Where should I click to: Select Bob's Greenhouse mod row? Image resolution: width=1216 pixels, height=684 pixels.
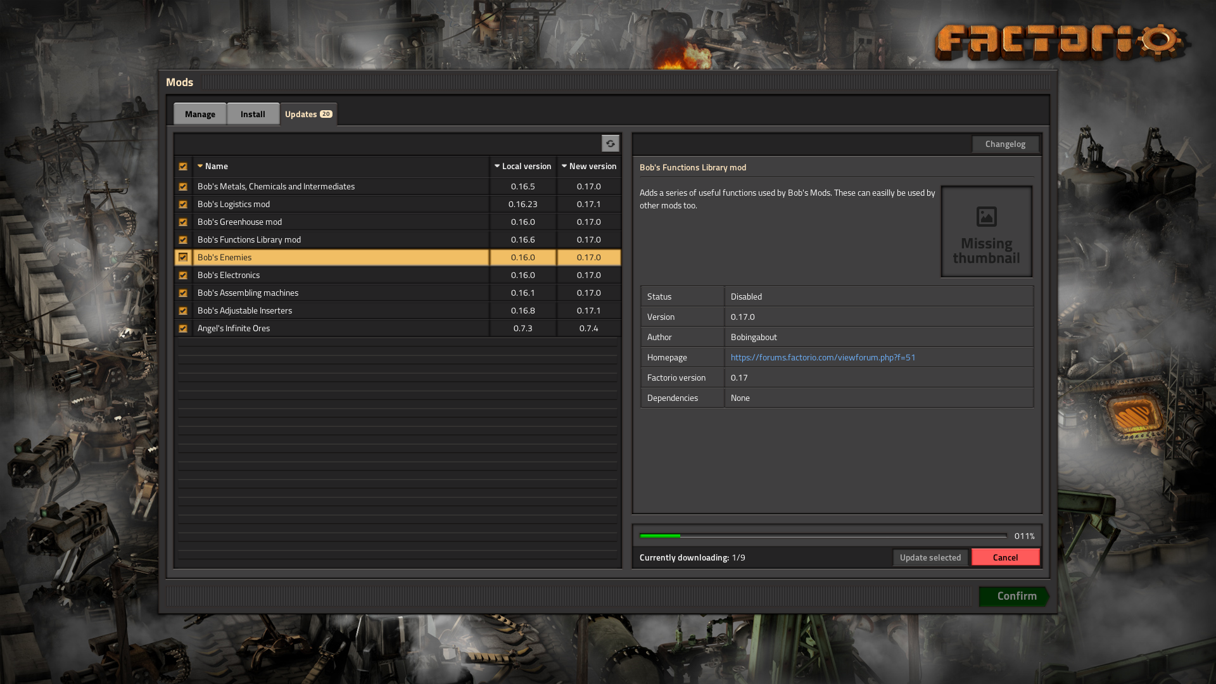[x=398, y=222]
